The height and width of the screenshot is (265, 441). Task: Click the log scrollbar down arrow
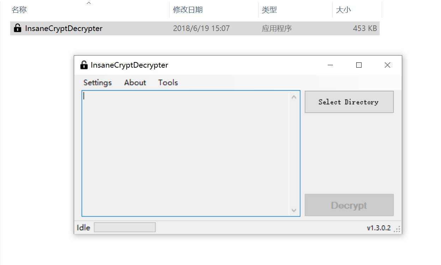tap(294, 210)
